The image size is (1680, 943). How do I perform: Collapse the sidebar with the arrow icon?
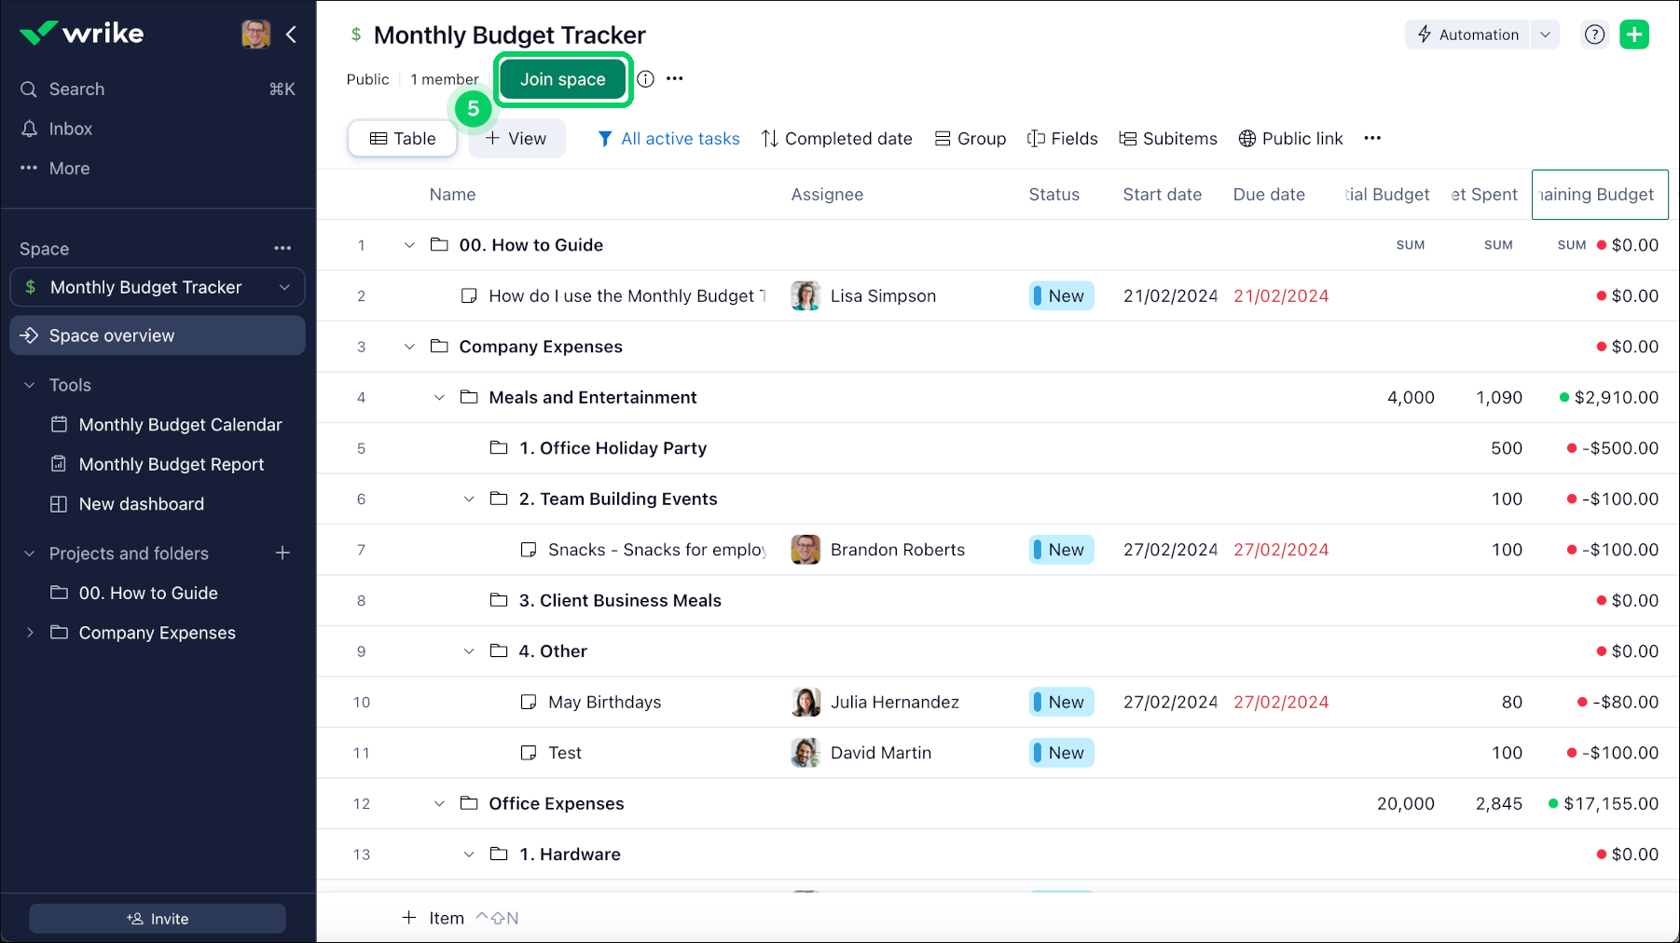tap(291, 34)
